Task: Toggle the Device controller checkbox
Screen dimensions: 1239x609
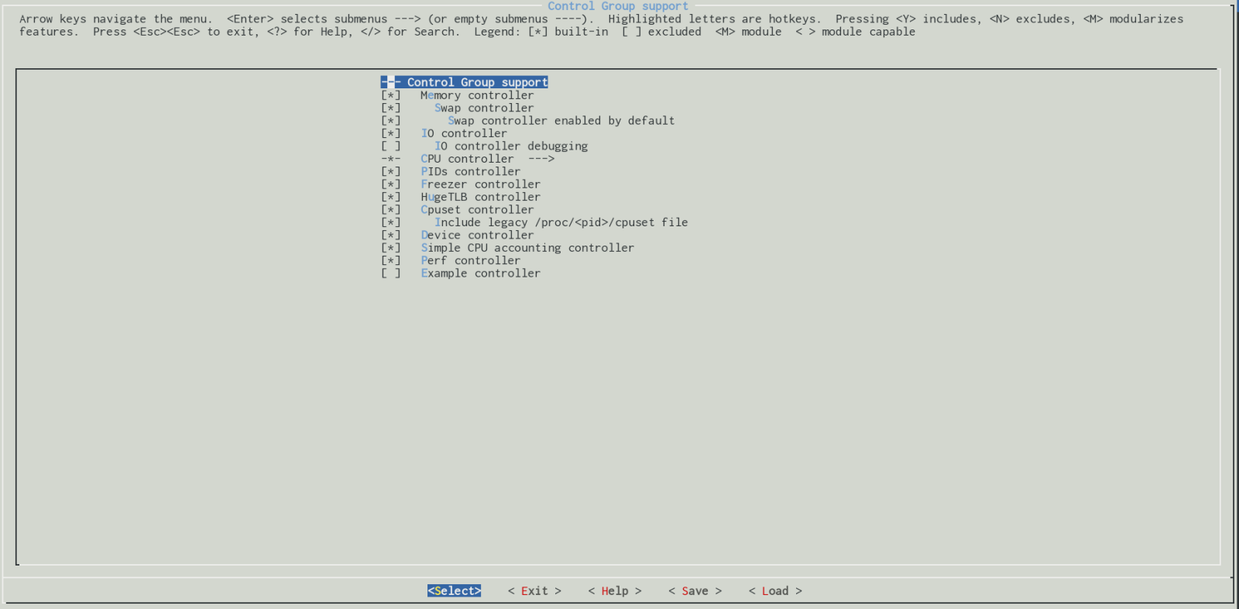Action: (391, 236)
